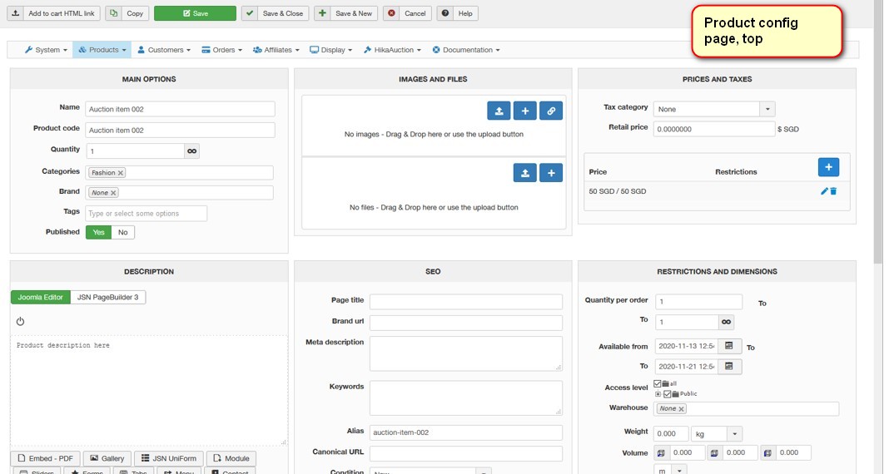Switch to JSN PageBuilder 3 editor
The height and width of the screenshot is (474, 889).
coord(107,298)
